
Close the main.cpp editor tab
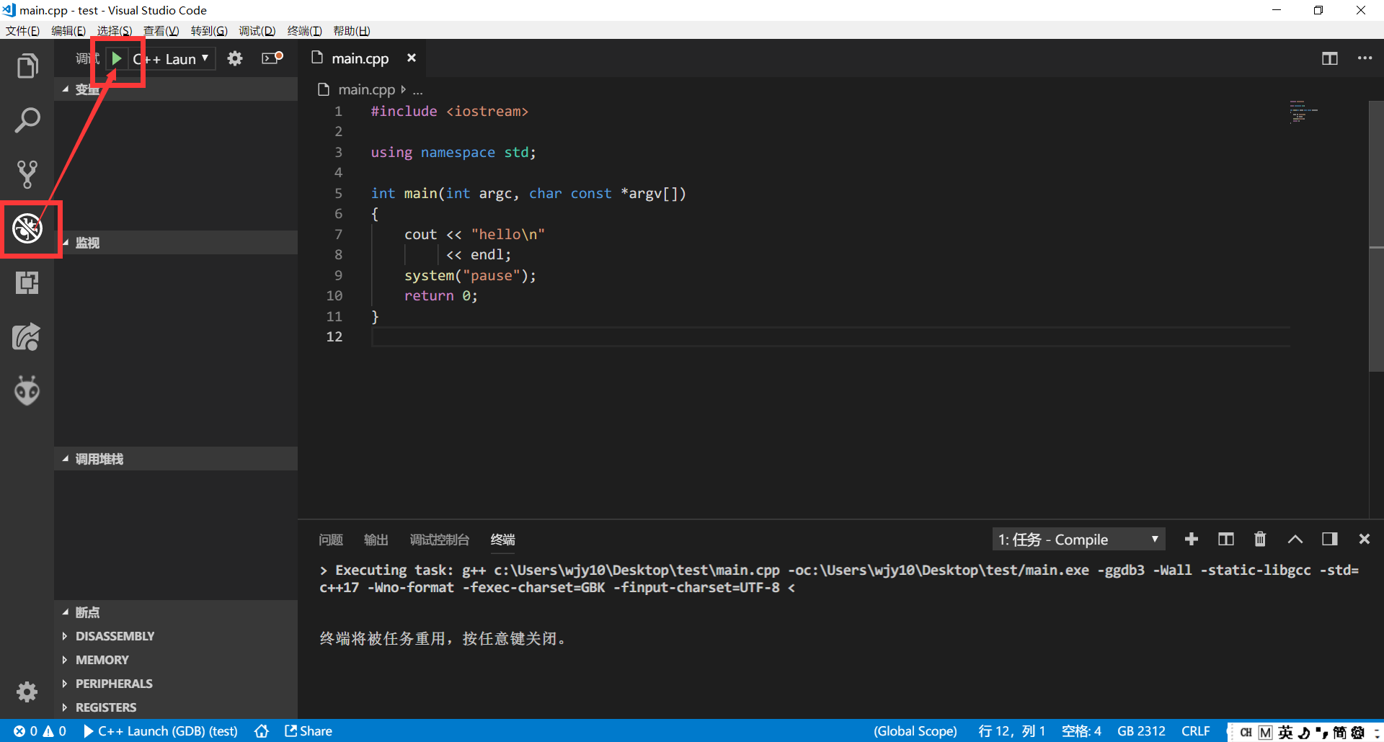tap(412, 58)
